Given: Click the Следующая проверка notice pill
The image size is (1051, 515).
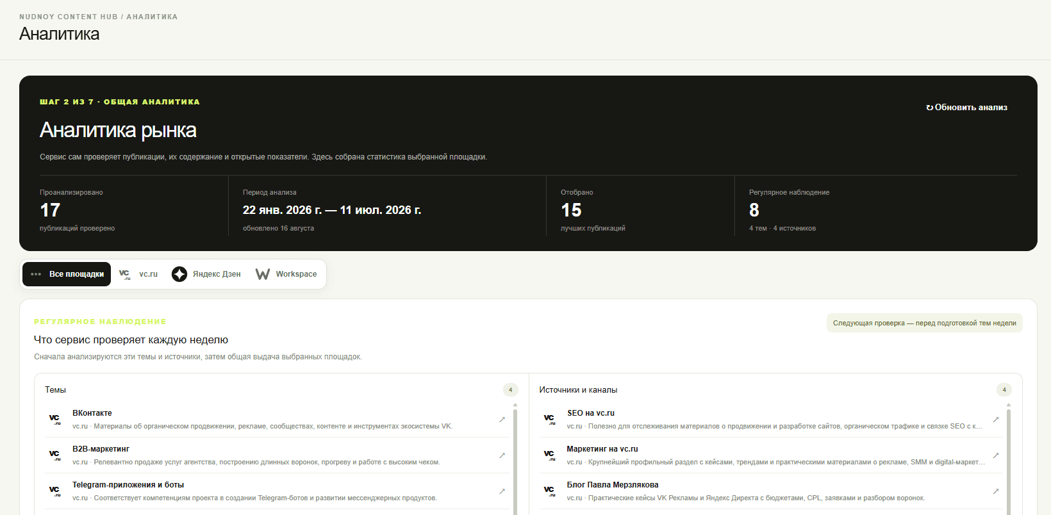Looking at the screenshot, I should coord(925,323).
